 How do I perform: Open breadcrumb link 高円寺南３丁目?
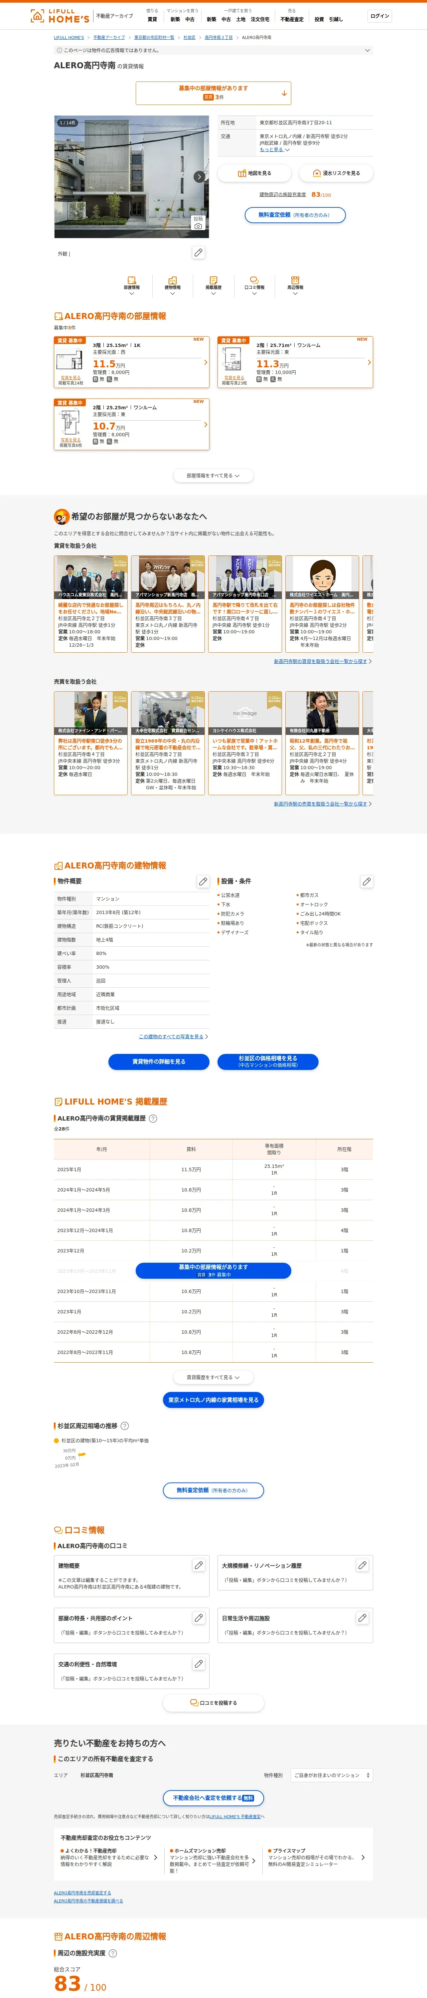pyautogui.click(x=218, y=37)
